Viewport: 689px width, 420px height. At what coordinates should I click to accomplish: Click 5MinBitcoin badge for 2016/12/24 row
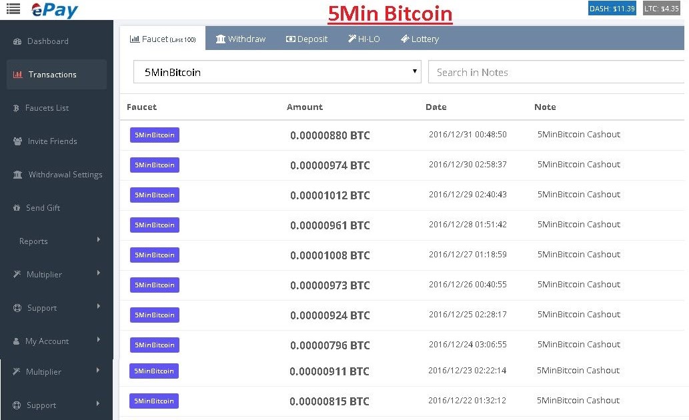pyautogui.click(x=155, y=345)
